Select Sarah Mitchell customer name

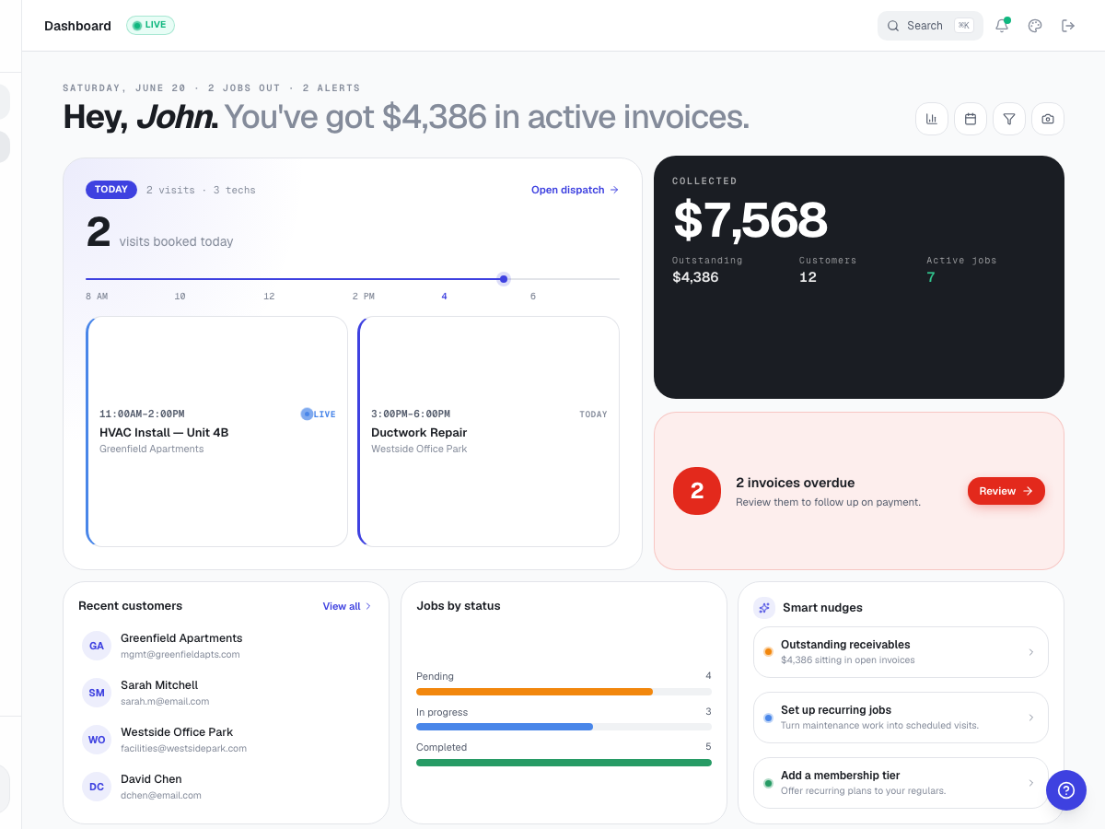point(159,685)
